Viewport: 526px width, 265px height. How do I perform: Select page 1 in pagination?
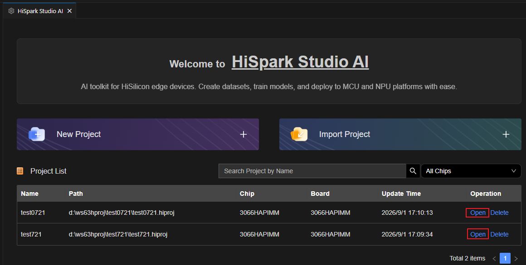point(505,258)
